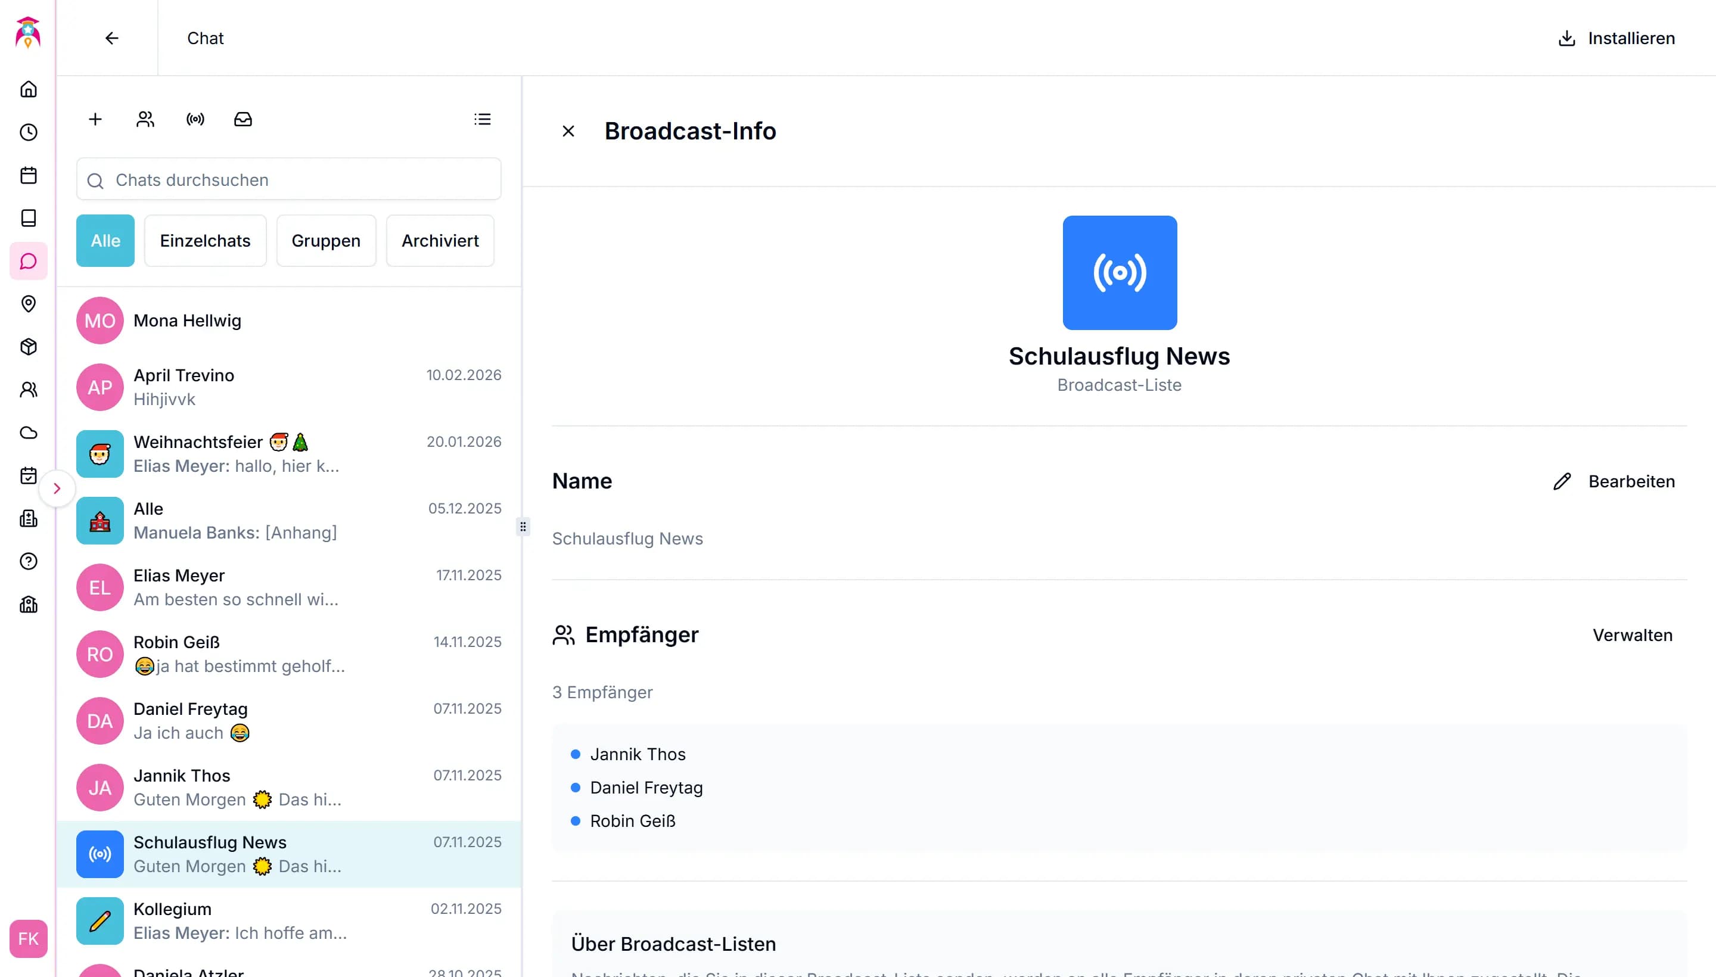Open the help question mark icon
Image resolution: width=1716 pixels, height=977 pixels.
(28, 562)
